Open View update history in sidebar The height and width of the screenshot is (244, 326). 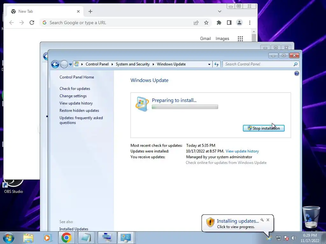pyautogui.click(x=76, y=103)
